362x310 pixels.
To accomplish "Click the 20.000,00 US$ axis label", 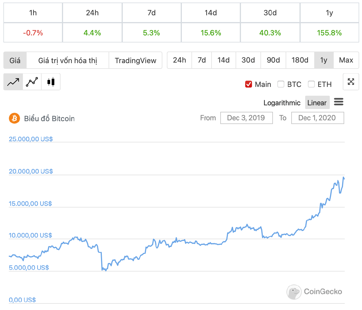I will tap(31, 171).
